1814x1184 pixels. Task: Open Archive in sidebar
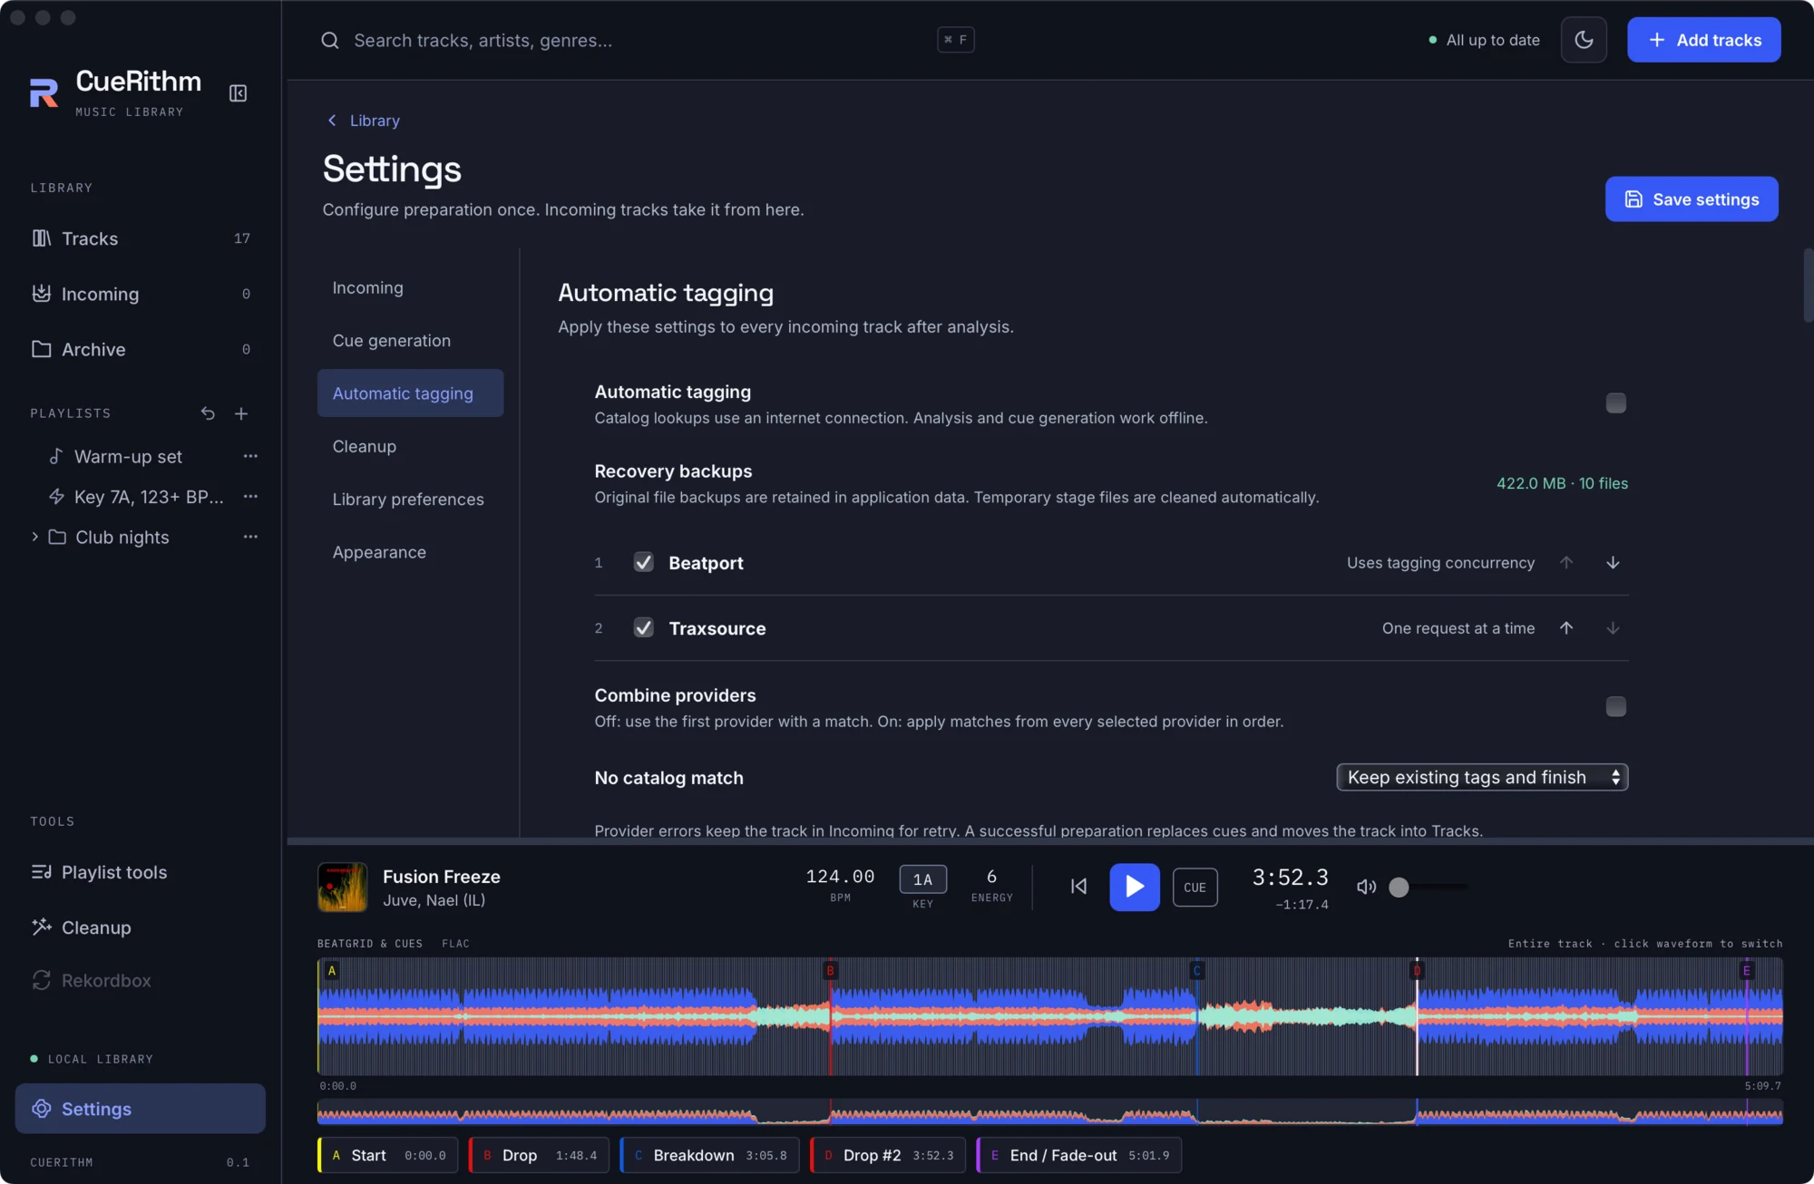(140, 349)
